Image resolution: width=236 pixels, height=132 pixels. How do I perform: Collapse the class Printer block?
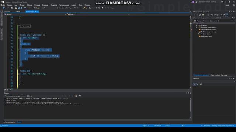[x=19, y=38]
